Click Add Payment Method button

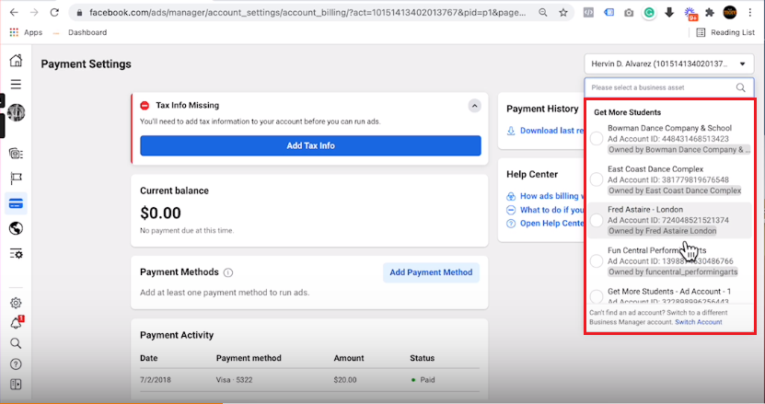431,272
